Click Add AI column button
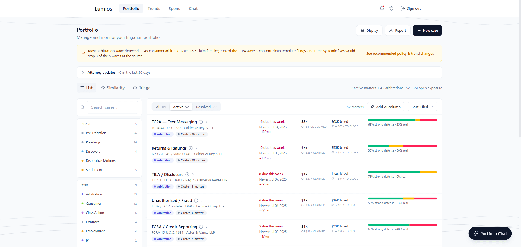 [x=386, y=107]
